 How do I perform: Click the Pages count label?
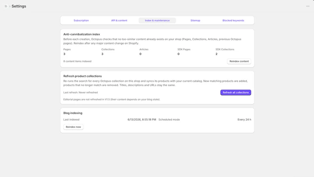67,50
